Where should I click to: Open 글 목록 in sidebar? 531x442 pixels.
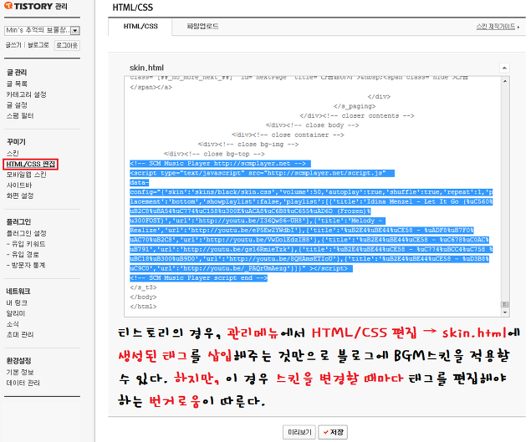click(x=17, y=84)
